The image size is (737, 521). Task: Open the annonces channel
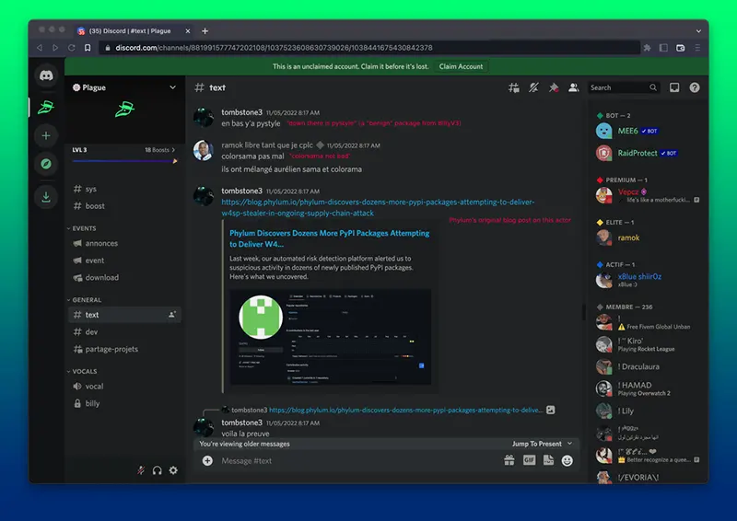point(124,243)
